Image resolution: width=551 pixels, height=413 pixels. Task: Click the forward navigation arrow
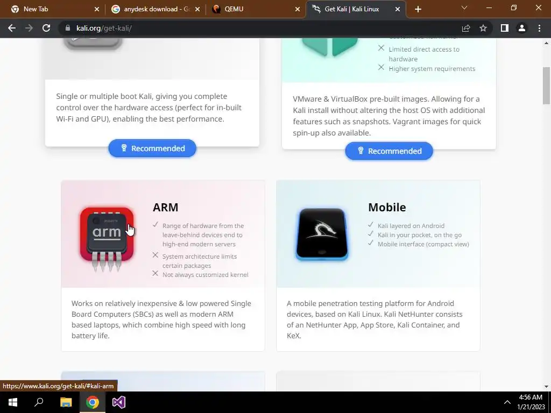click(x=29, y=28)
